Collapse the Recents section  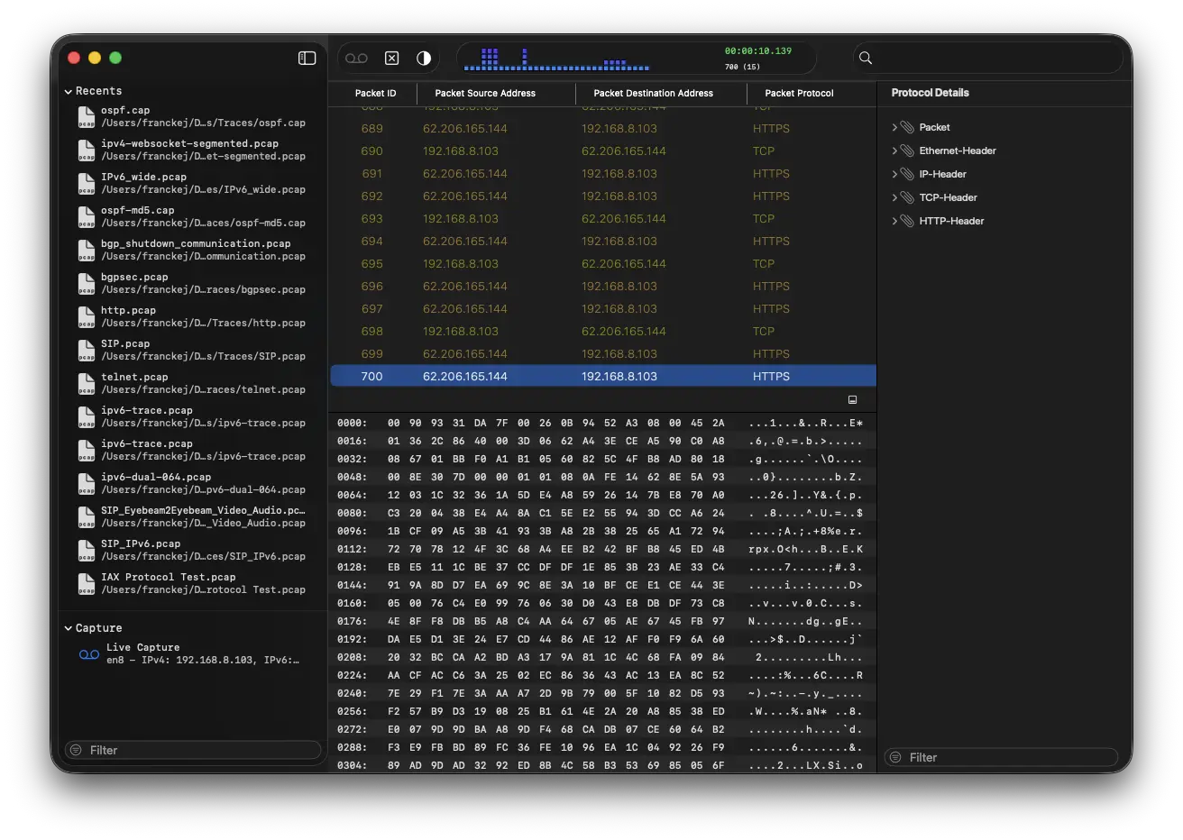point(68,90)
